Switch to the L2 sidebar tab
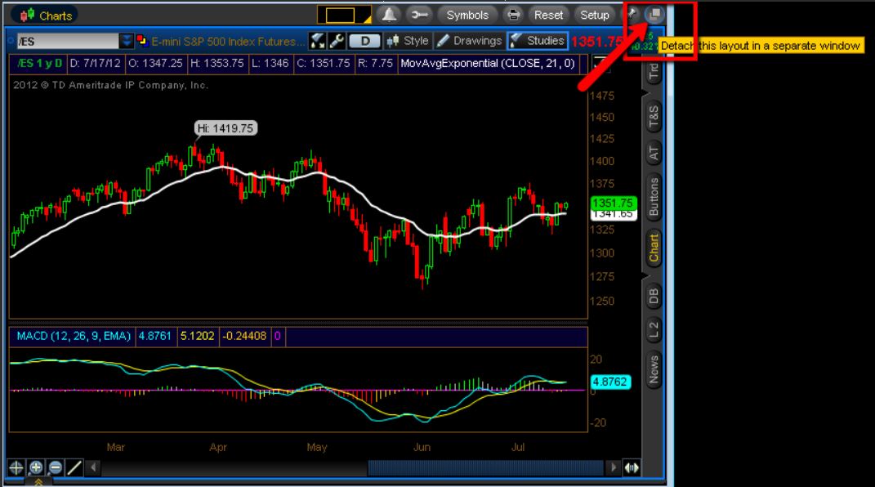This screenshot has height=487, width=875. (x=654, y=329)
